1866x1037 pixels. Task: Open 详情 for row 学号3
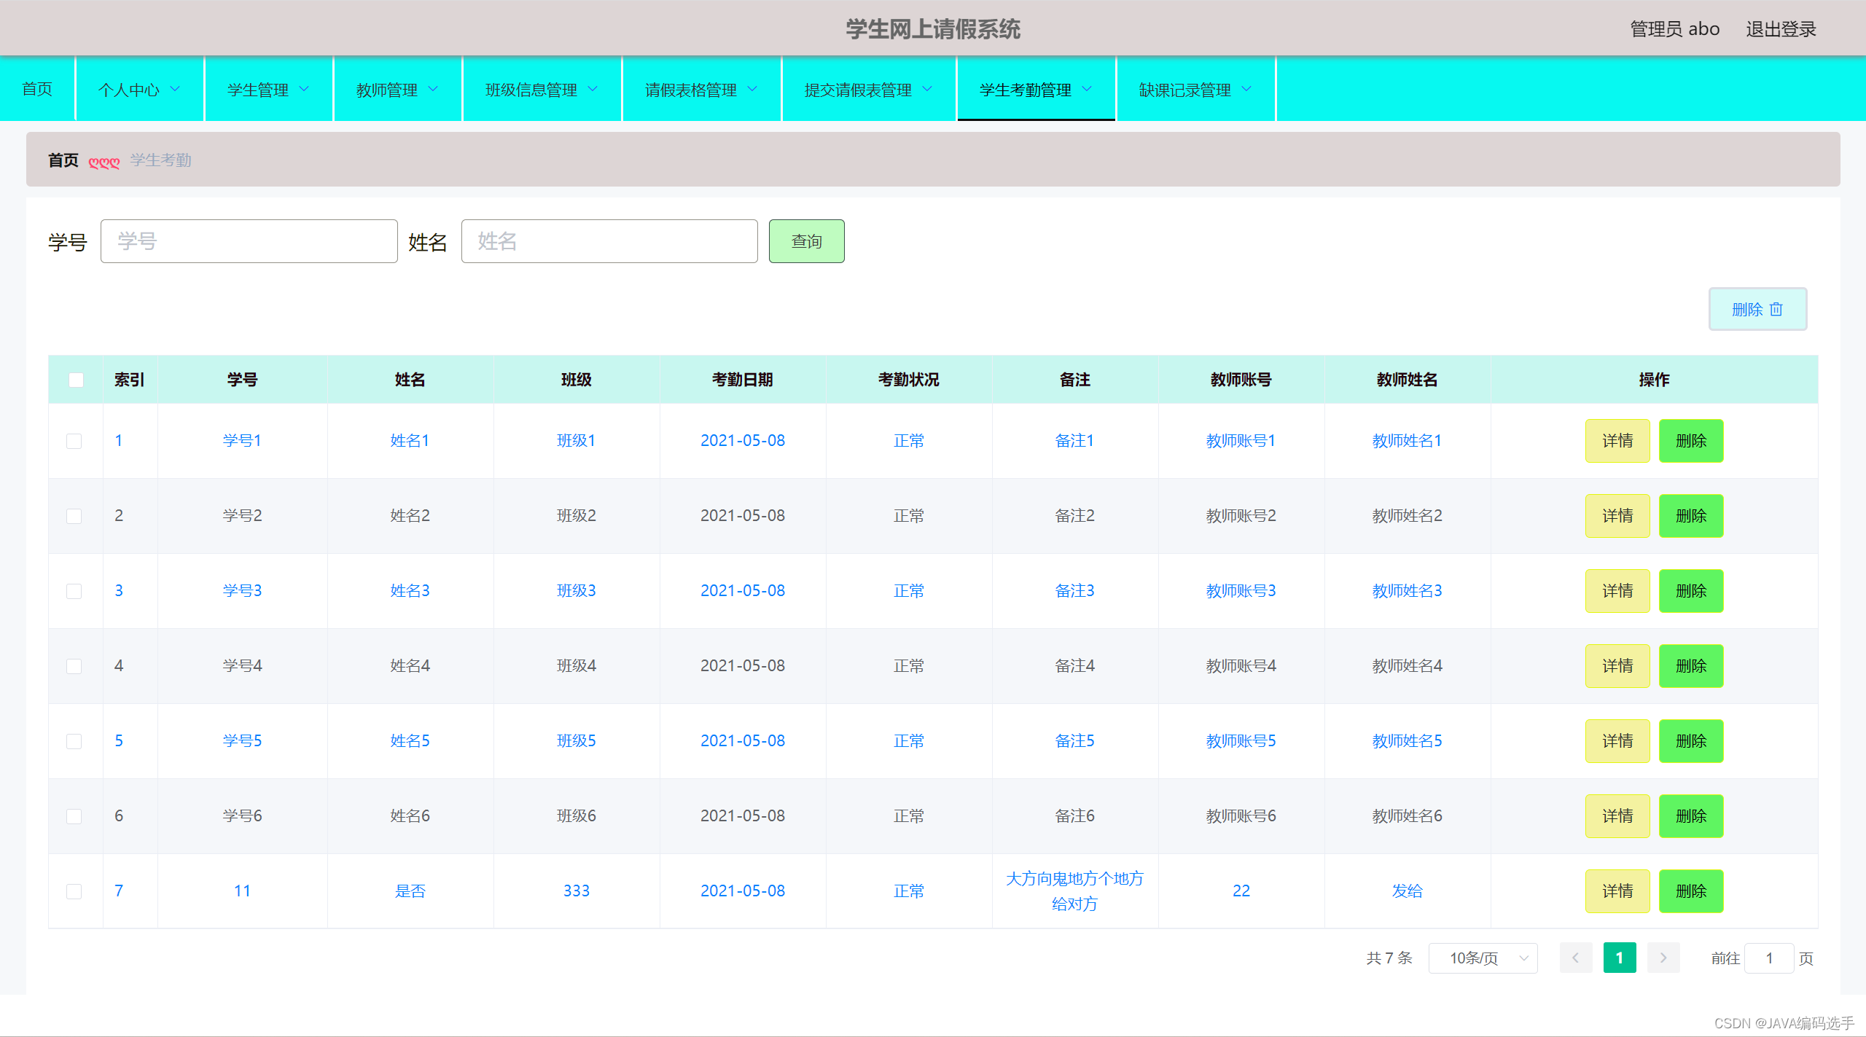(1617, 591)
